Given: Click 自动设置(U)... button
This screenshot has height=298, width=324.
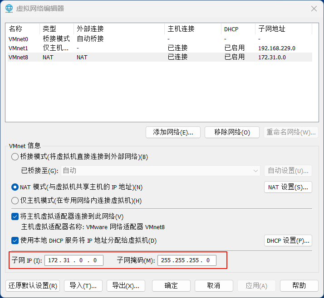Looking at the screenshot, I should [288, 171].
